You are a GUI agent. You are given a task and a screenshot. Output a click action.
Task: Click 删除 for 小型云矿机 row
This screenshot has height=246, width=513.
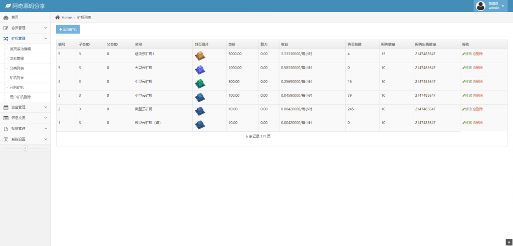[478, 95]
